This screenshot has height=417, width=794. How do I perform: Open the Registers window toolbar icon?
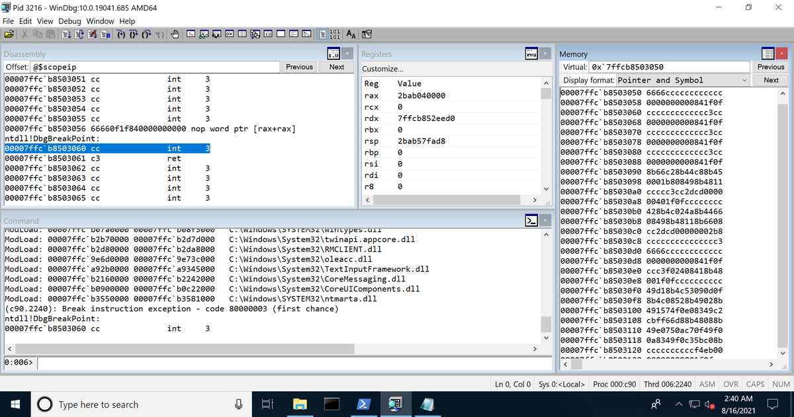pos(229,34)
